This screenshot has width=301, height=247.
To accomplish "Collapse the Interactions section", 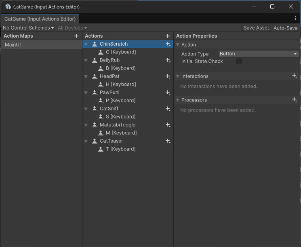I will pyautogui.click(x=178, y=76).
